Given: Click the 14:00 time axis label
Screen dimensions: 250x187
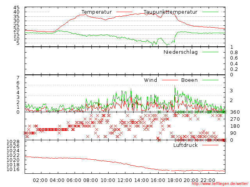Looking at the screenshot, I should [141, 180].
